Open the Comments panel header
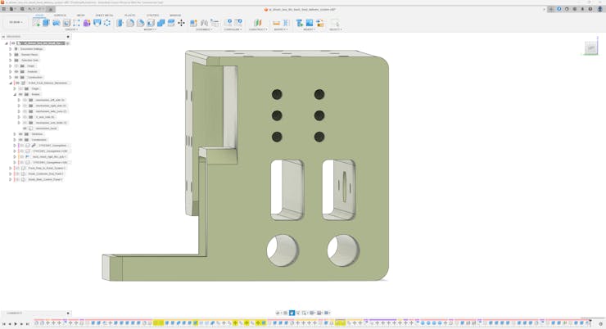This screenshot has height=329, width=606. [15, 313]
